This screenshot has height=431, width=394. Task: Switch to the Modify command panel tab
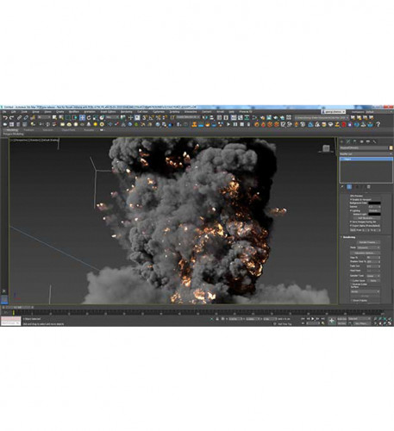tap(348, 141)
